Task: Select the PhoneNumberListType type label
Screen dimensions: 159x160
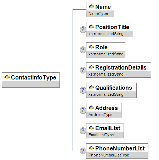Action: pos(109,155)
